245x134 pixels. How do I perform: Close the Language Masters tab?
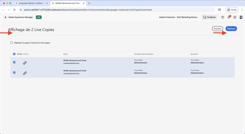pyautogui.click(x=47, y=3)
